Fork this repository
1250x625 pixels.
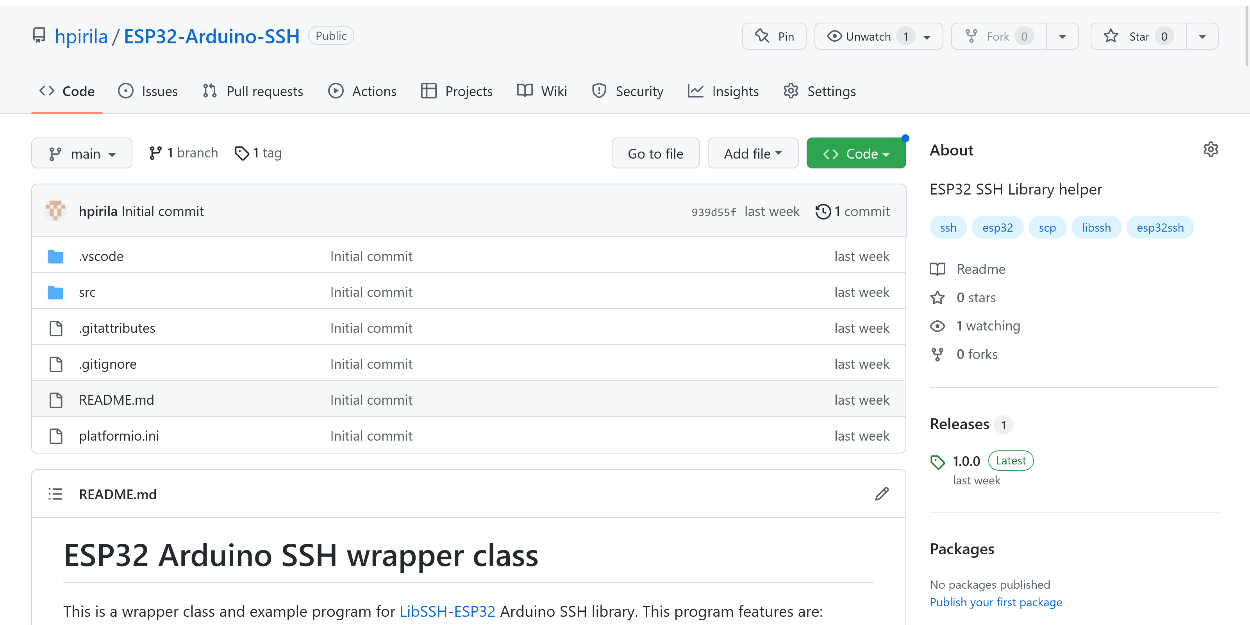point(999,36)
